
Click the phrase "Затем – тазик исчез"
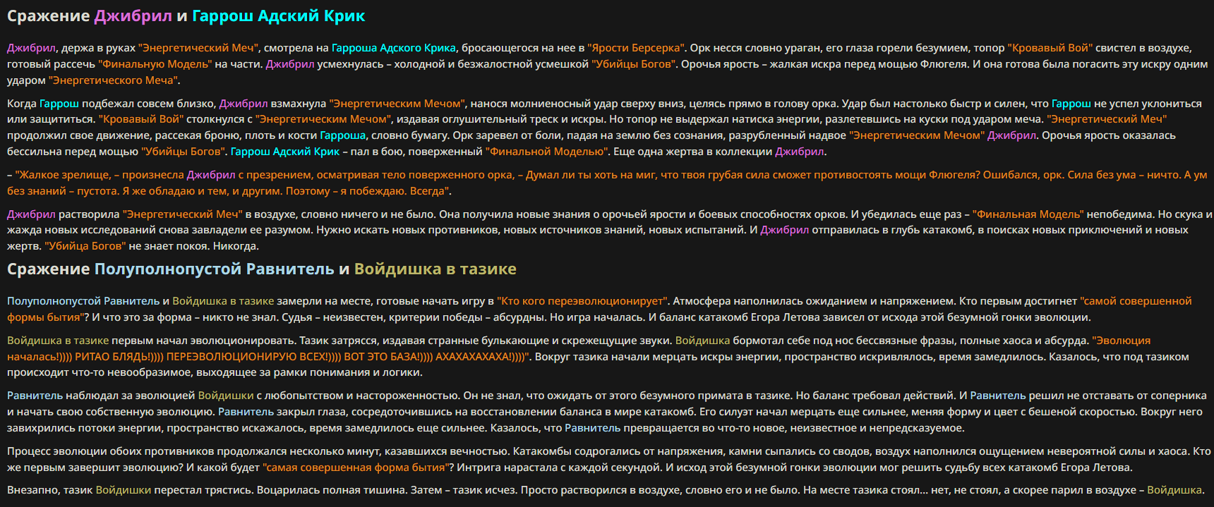pyautogui.click(x=464, y=490)
